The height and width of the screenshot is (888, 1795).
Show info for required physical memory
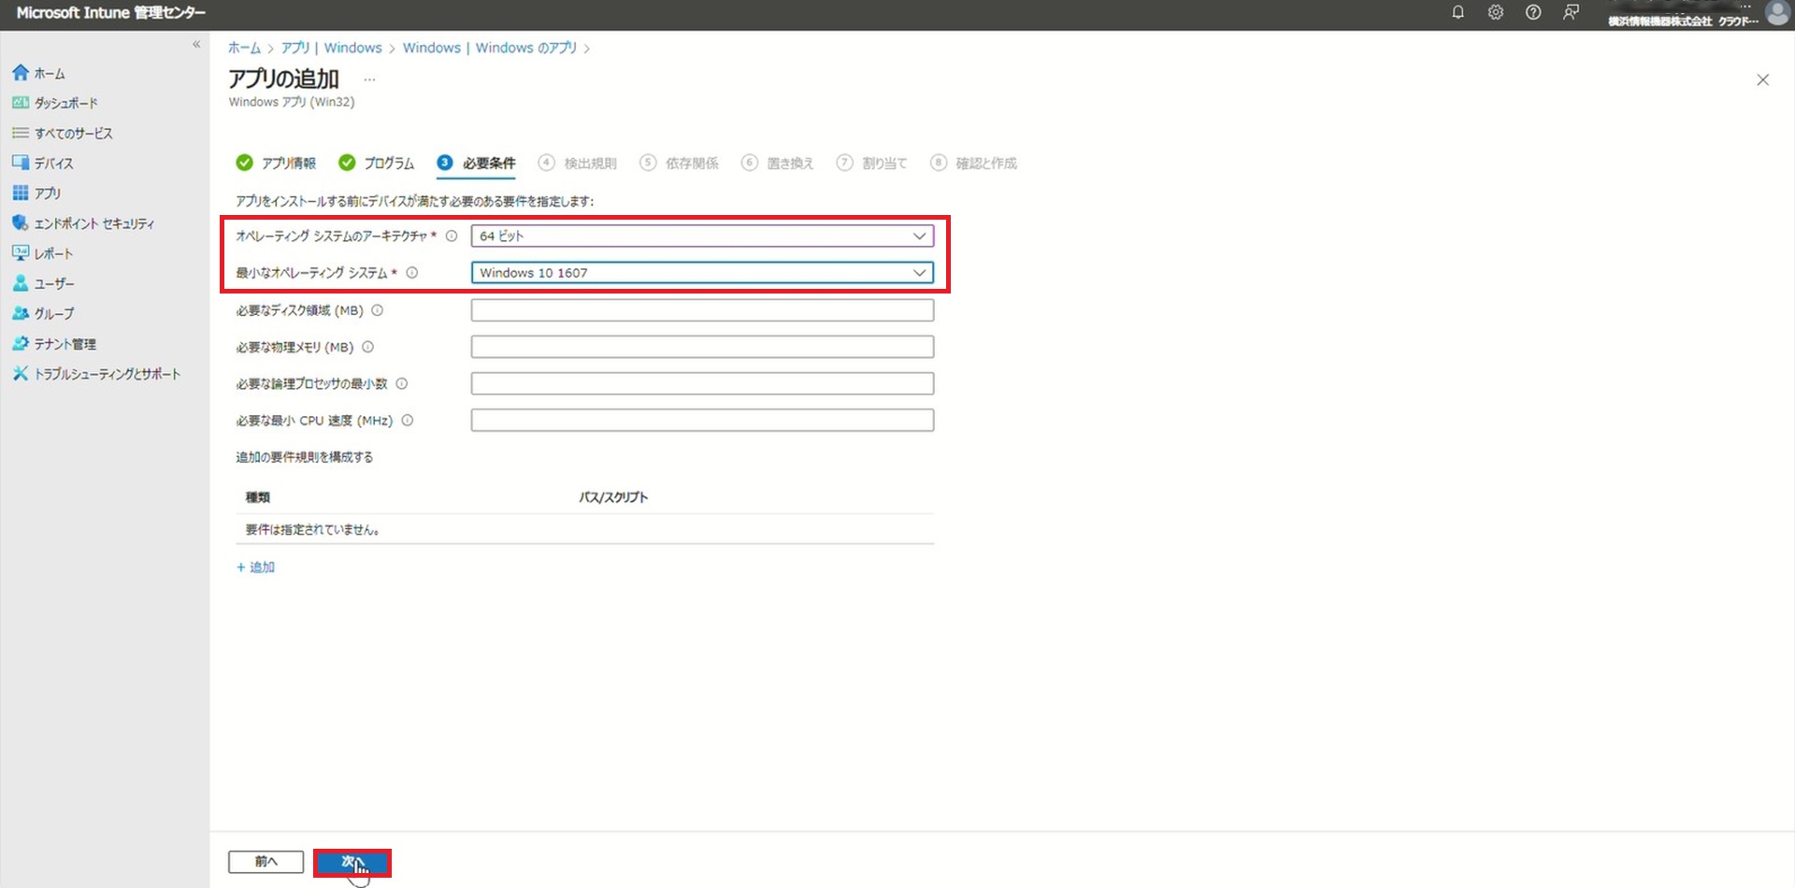(367, 347)
